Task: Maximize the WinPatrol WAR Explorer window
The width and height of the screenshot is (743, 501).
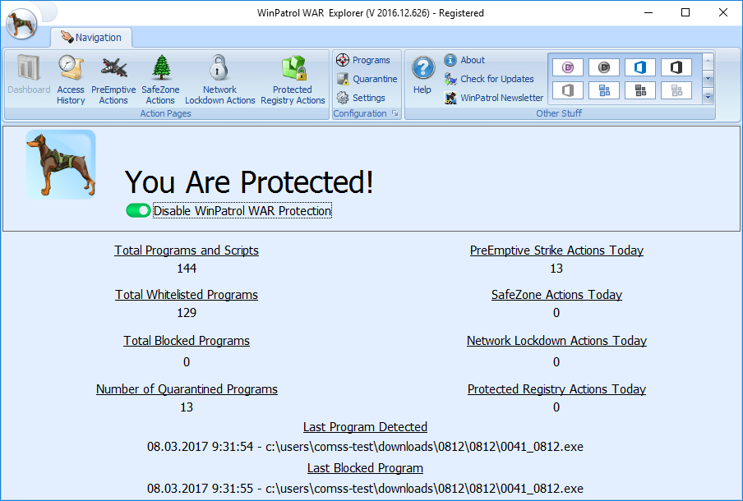Action: [x=685, y=13]
